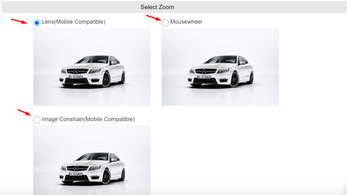Click Mercedes grille emblem in Mousewheel image
This screenshot has width=347, height=195.
[204, 71]
